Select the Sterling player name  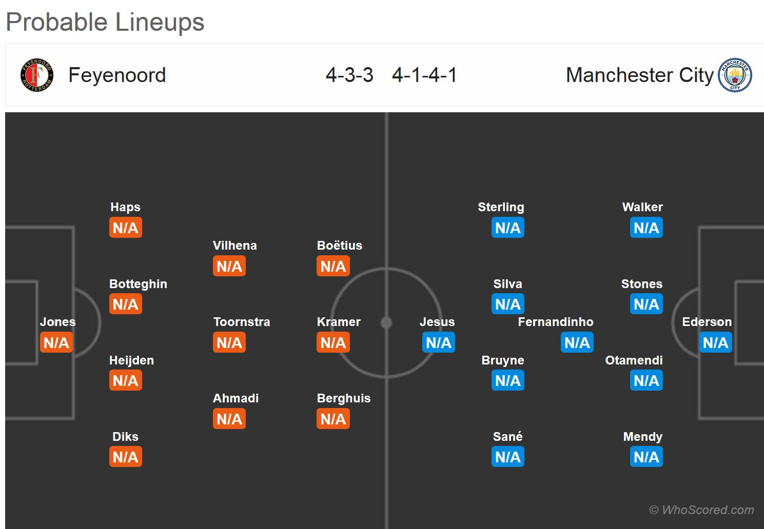[x=501, y=207]
